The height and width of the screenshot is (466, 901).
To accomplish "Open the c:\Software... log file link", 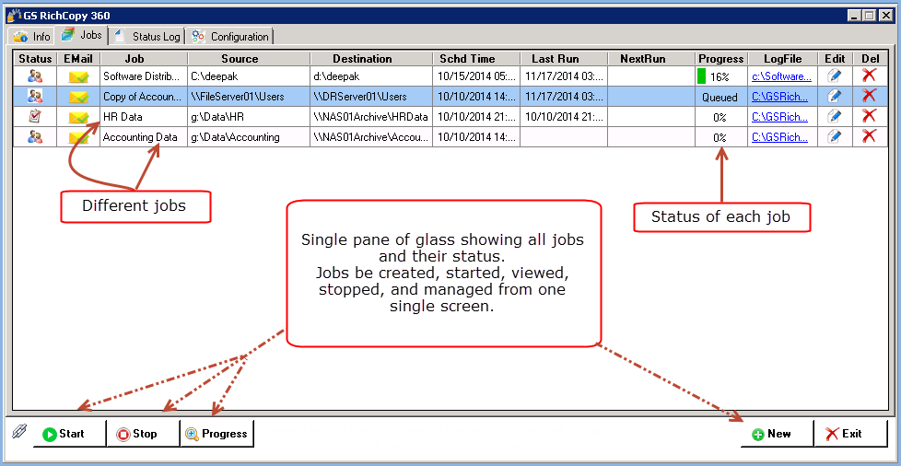I will point(781,76).
